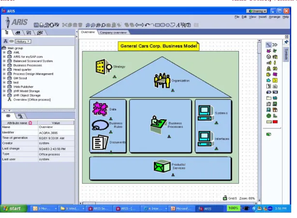Select the Rounded rectangle drawing tool
Screen dimensions: 297x218
pos(163,25)
